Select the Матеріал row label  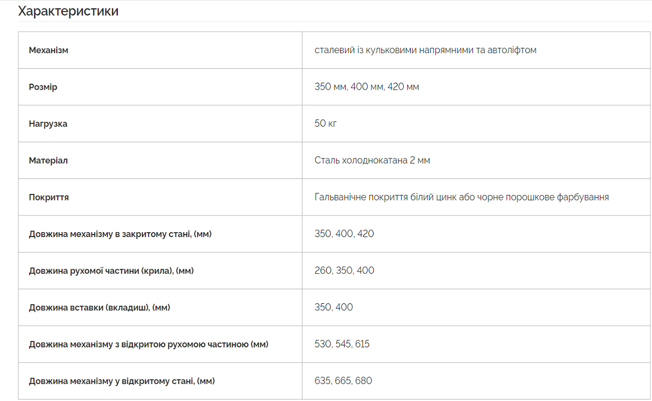point(48,160)
